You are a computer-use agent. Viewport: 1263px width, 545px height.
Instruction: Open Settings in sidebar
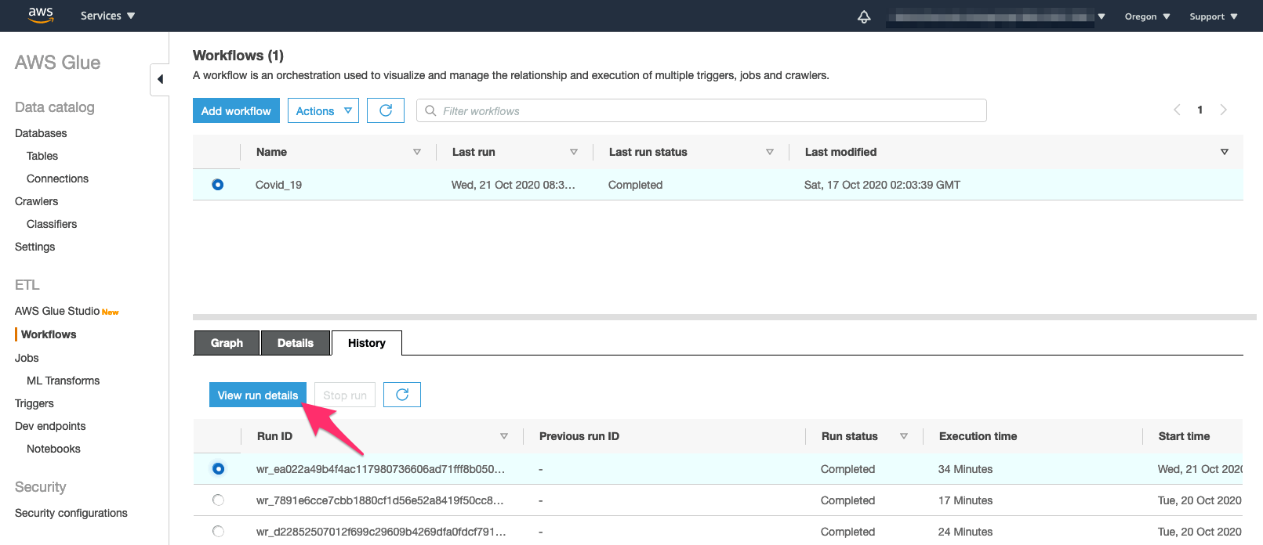34,247
